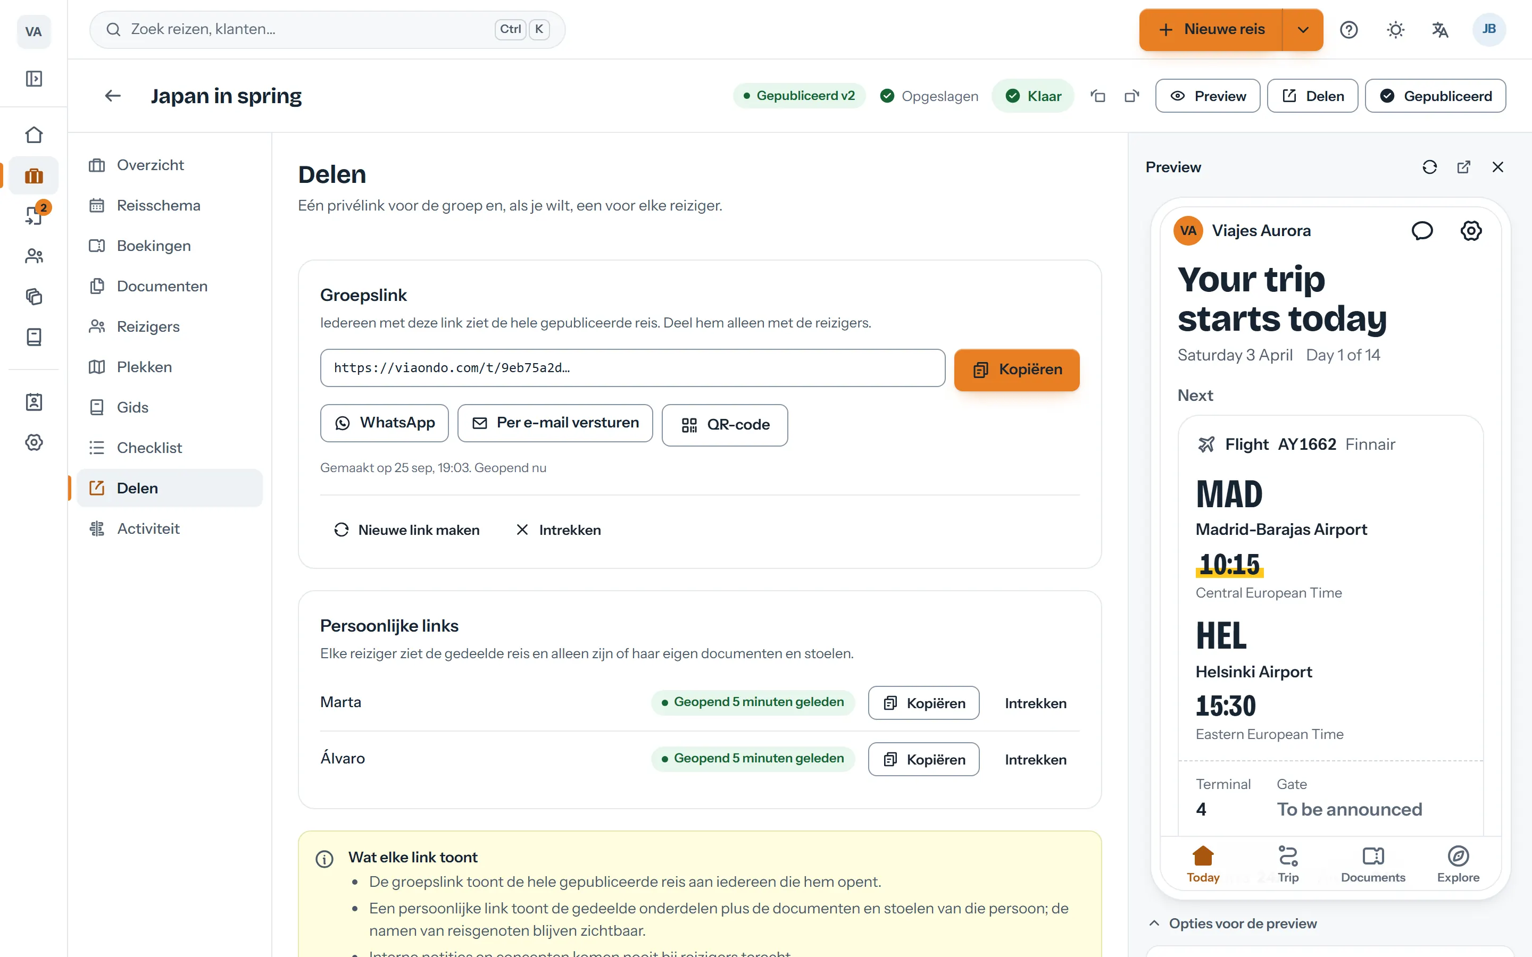Show the QR-code for the link
The height and width of the screenshot is (957, 1532).
coord(725,425)
